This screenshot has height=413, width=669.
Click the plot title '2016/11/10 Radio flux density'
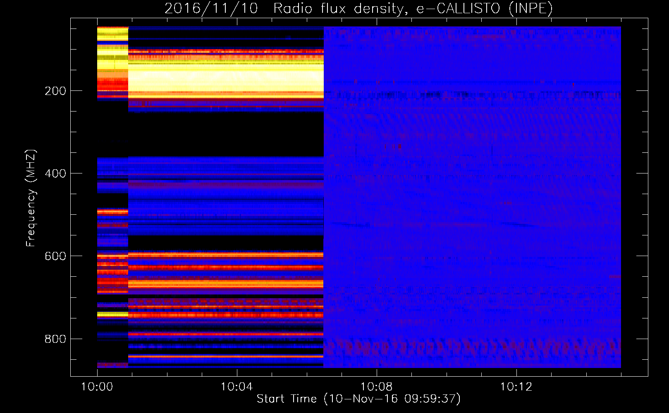[x=358, y=8]
